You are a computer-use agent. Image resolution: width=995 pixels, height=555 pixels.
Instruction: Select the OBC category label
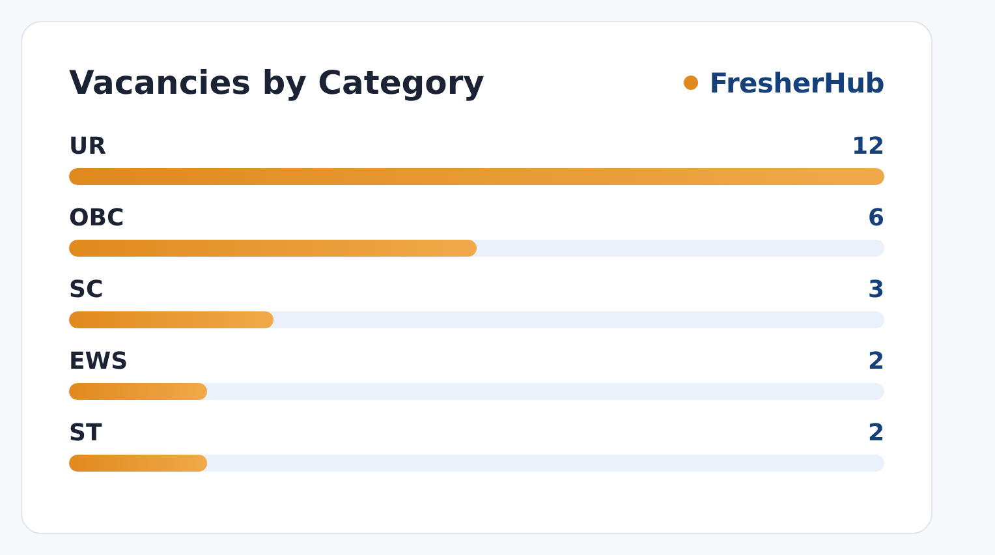[x=96, y=218]
